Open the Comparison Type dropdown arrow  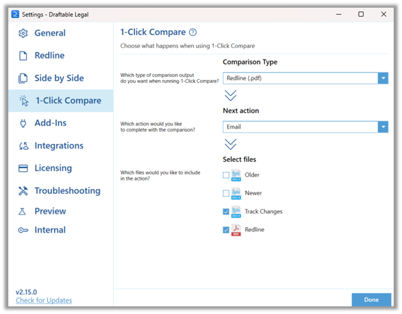pos(383,79)
